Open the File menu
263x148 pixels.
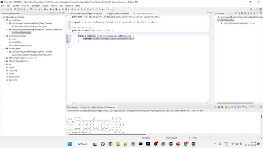[x=3, y=6]
